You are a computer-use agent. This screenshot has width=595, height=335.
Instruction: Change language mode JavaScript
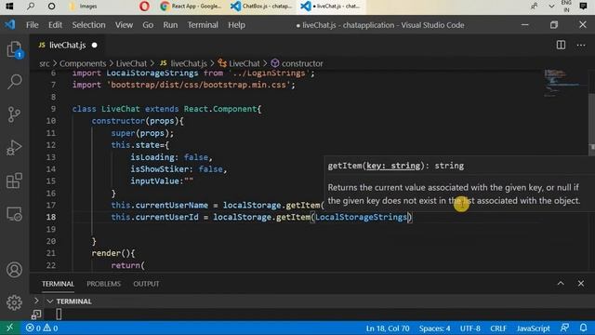coord(533,328)
